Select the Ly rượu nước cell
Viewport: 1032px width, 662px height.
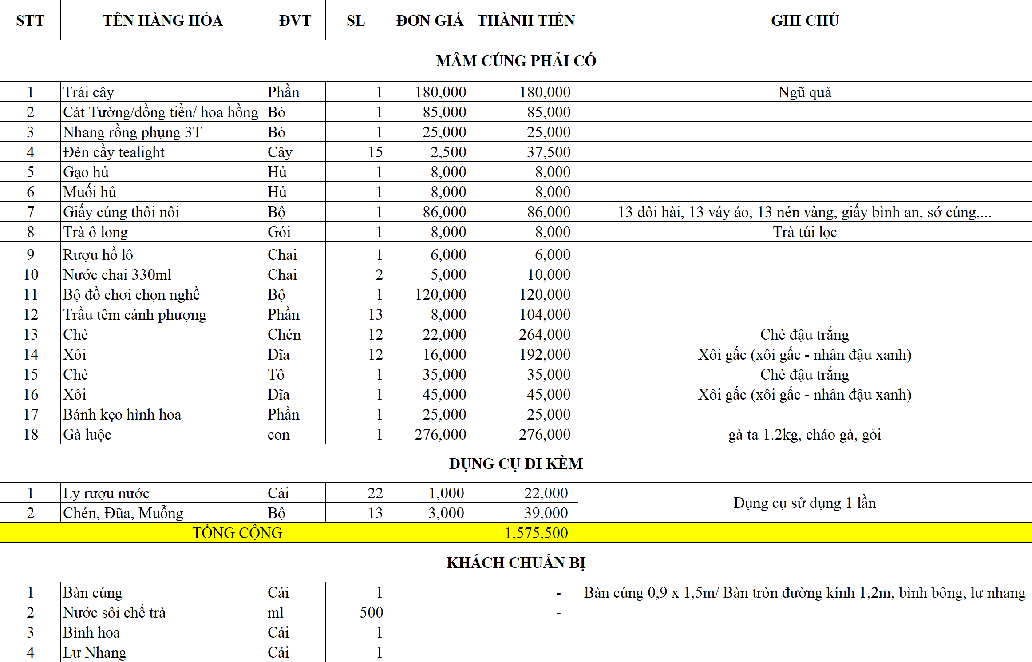tap(162, 493)
